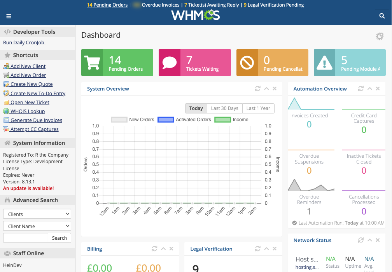The height and width of the screenshot is (272, 392).
Task: Refresh the Network Status widget
Action: [x=360, y=240]
